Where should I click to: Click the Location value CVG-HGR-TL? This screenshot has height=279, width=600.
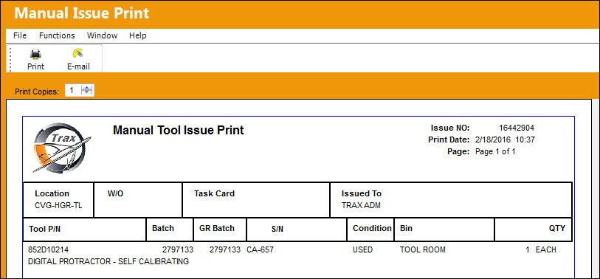click(x=58, y=205)
